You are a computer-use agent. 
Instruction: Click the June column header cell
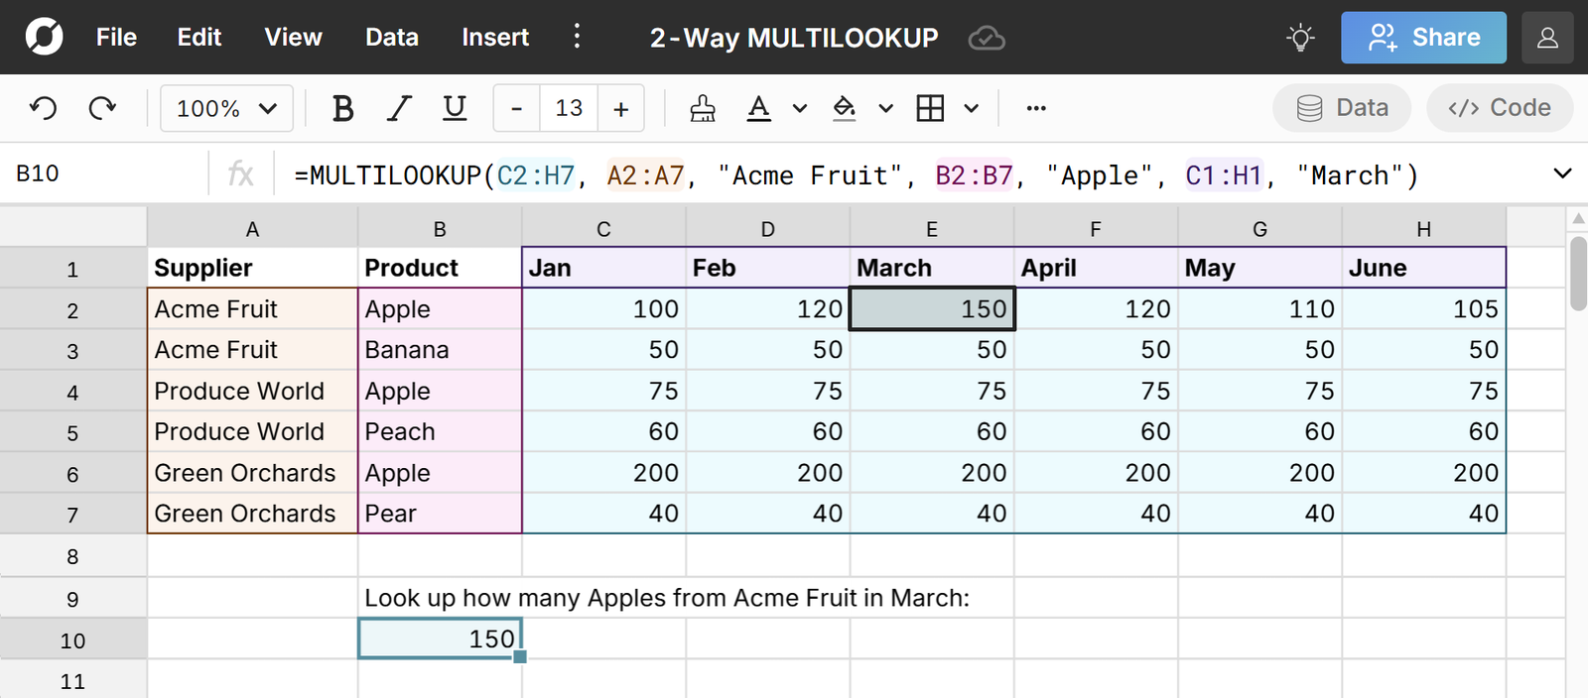(1423, 268)
